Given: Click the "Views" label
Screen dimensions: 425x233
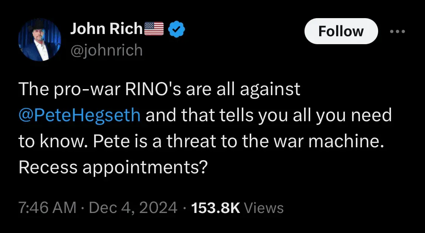Looking at the screenshot, I should 264,208.
